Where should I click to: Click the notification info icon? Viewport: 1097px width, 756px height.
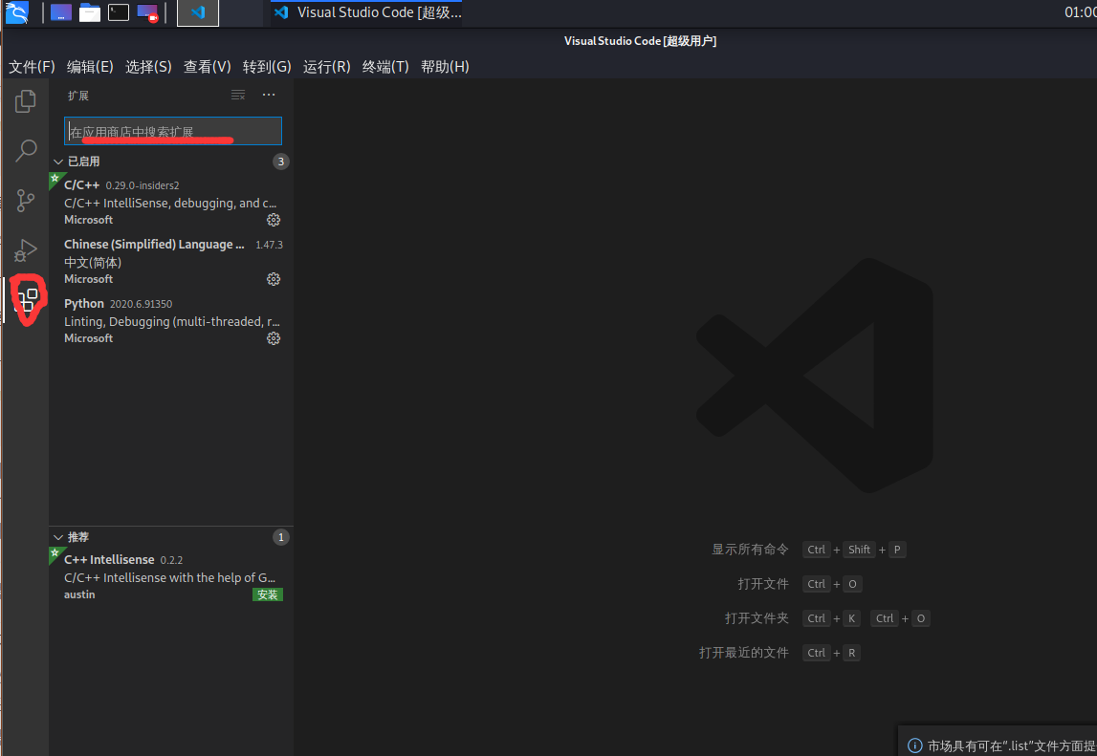pos(914,745)
